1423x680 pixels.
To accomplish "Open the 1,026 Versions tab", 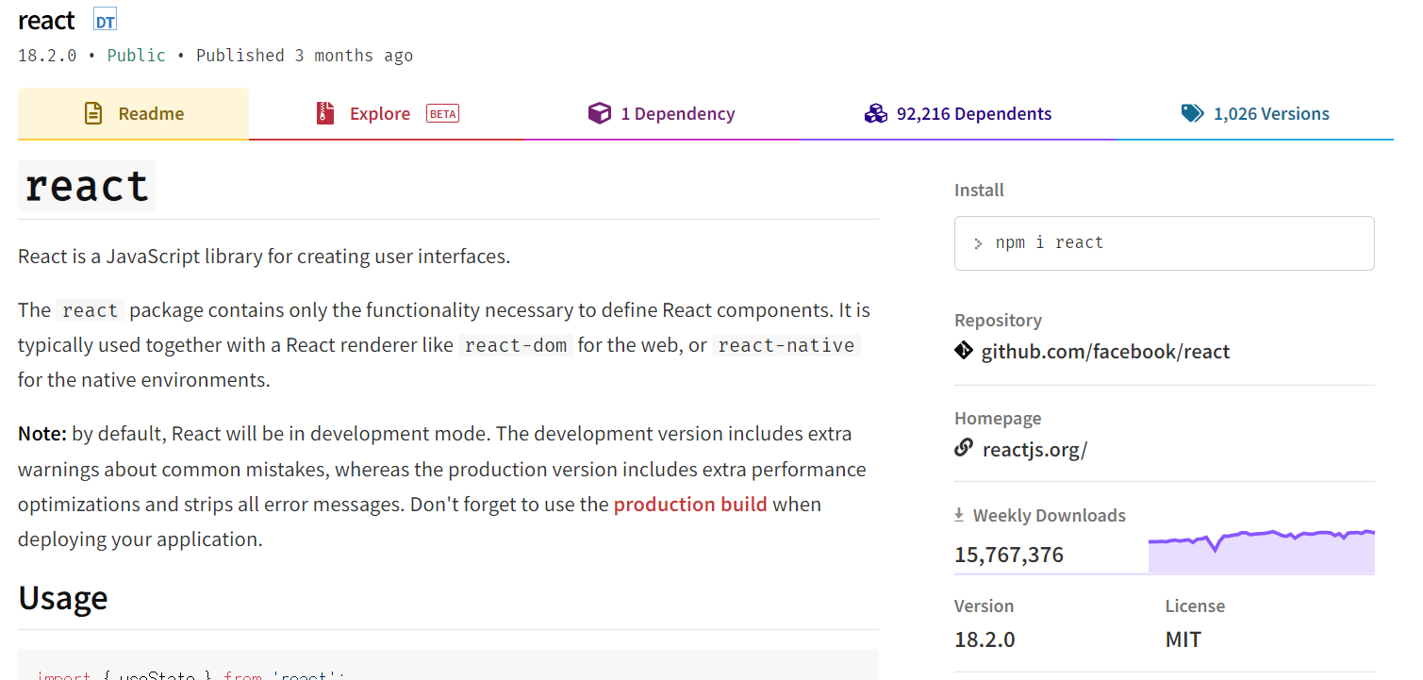I will (x=1255, y=114).
